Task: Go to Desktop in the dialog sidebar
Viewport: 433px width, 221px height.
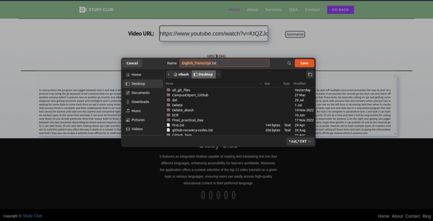Action: pos(142,84)
